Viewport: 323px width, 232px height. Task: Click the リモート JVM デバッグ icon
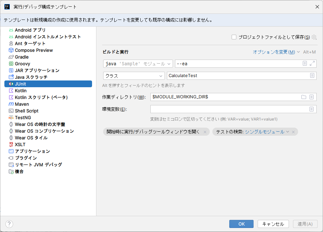[11, 165]
